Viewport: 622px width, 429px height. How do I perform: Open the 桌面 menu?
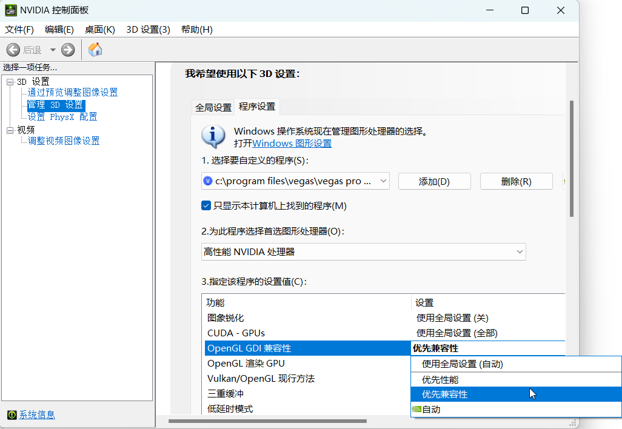coord(99,29)
